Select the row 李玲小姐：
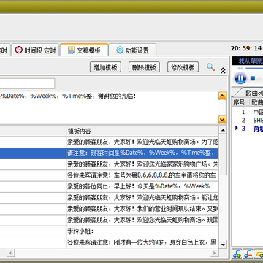263x263 pixels. pyautogui.click(x=109, y=232)
